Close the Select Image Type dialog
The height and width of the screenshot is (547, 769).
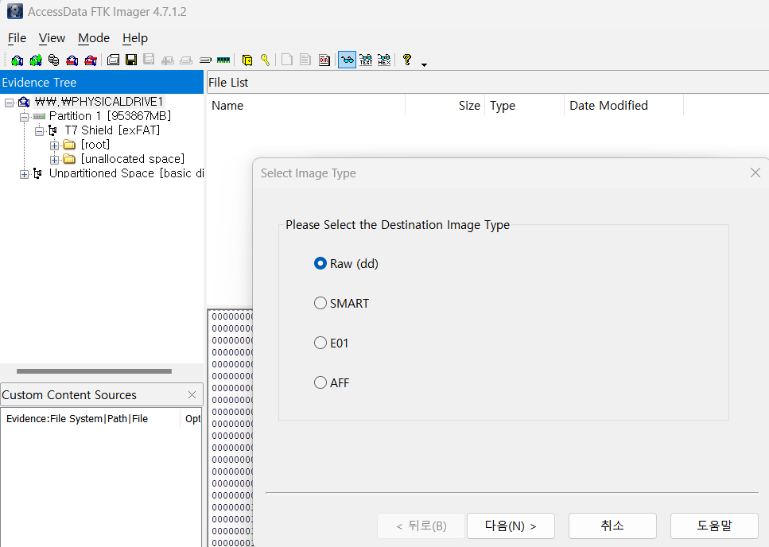(x=755, y=173)
